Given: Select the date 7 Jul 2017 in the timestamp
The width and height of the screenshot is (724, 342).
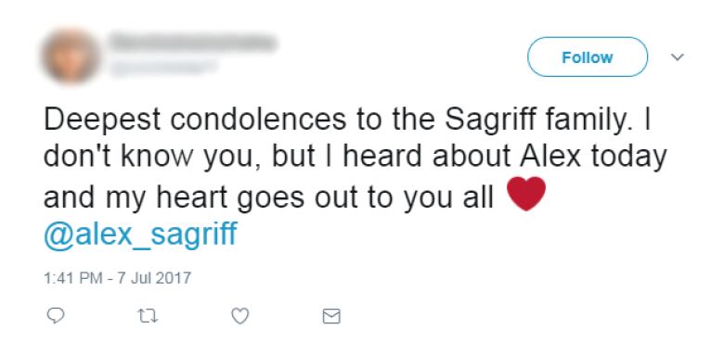Looking at the screenshot, I should (x=154, y=278).
